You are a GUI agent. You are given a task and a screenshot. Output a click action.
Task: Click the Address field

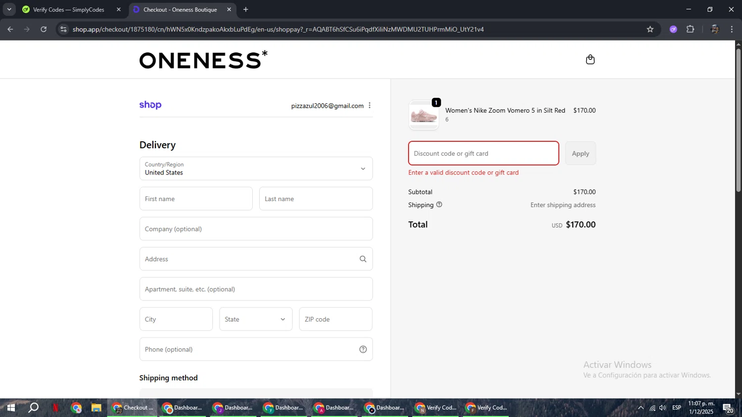point(256,259)
